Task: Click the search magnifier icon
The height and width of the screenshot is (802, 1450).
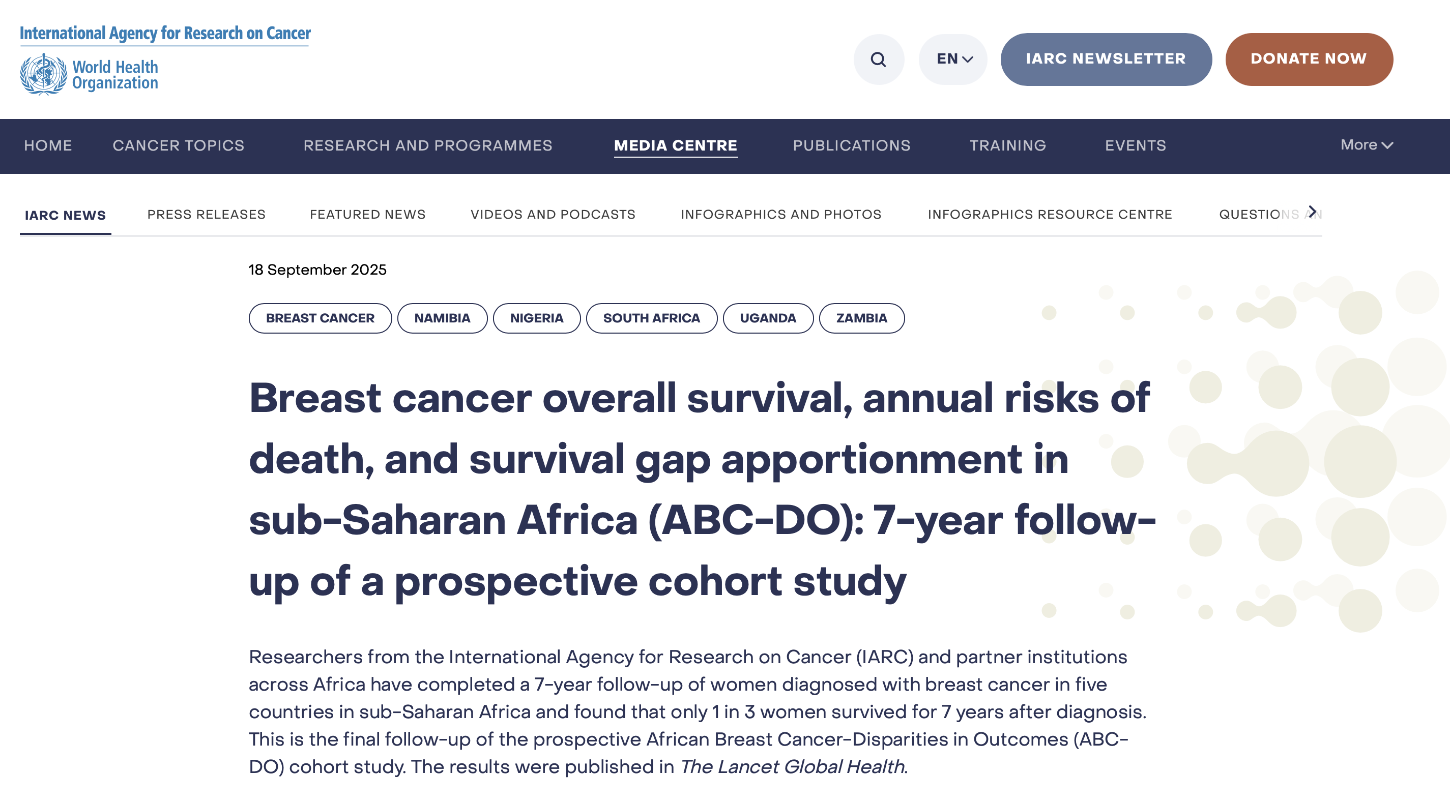Action: coord(878,59)
